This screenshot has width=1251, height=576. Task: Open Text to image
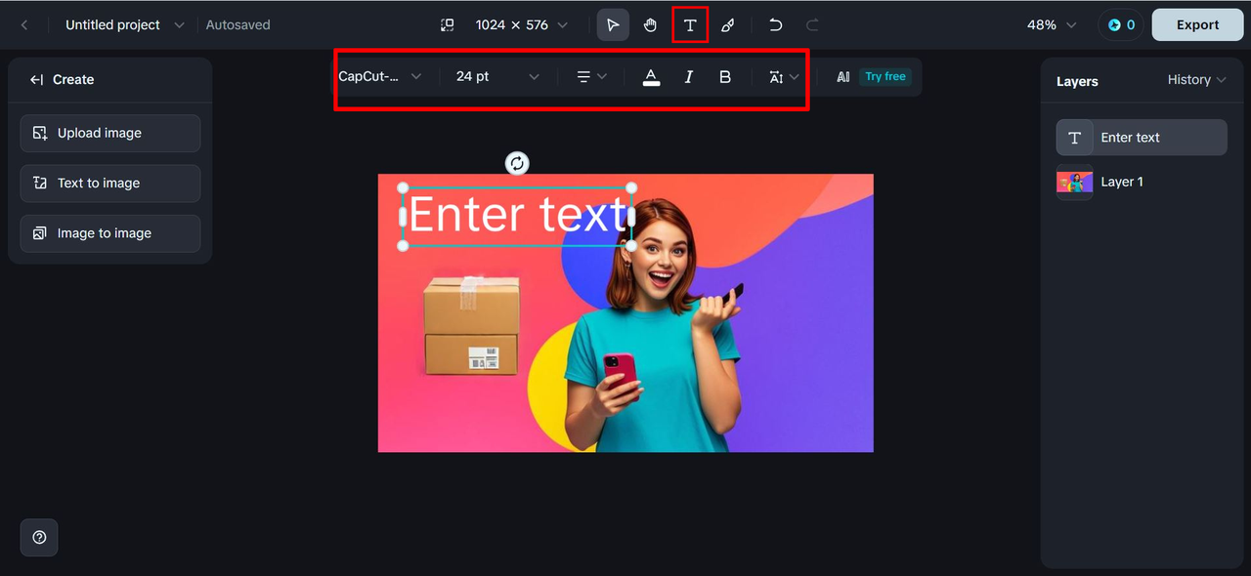click(x=110, y=184)
